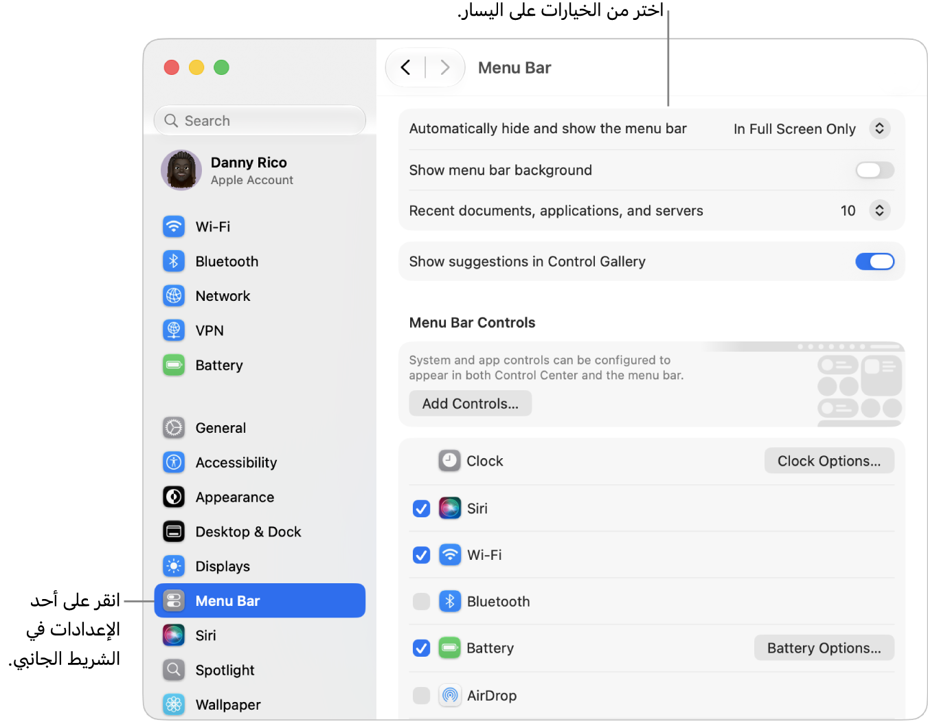Uncheck the Siri menu bar checkbox

click(x=421, y=509)
